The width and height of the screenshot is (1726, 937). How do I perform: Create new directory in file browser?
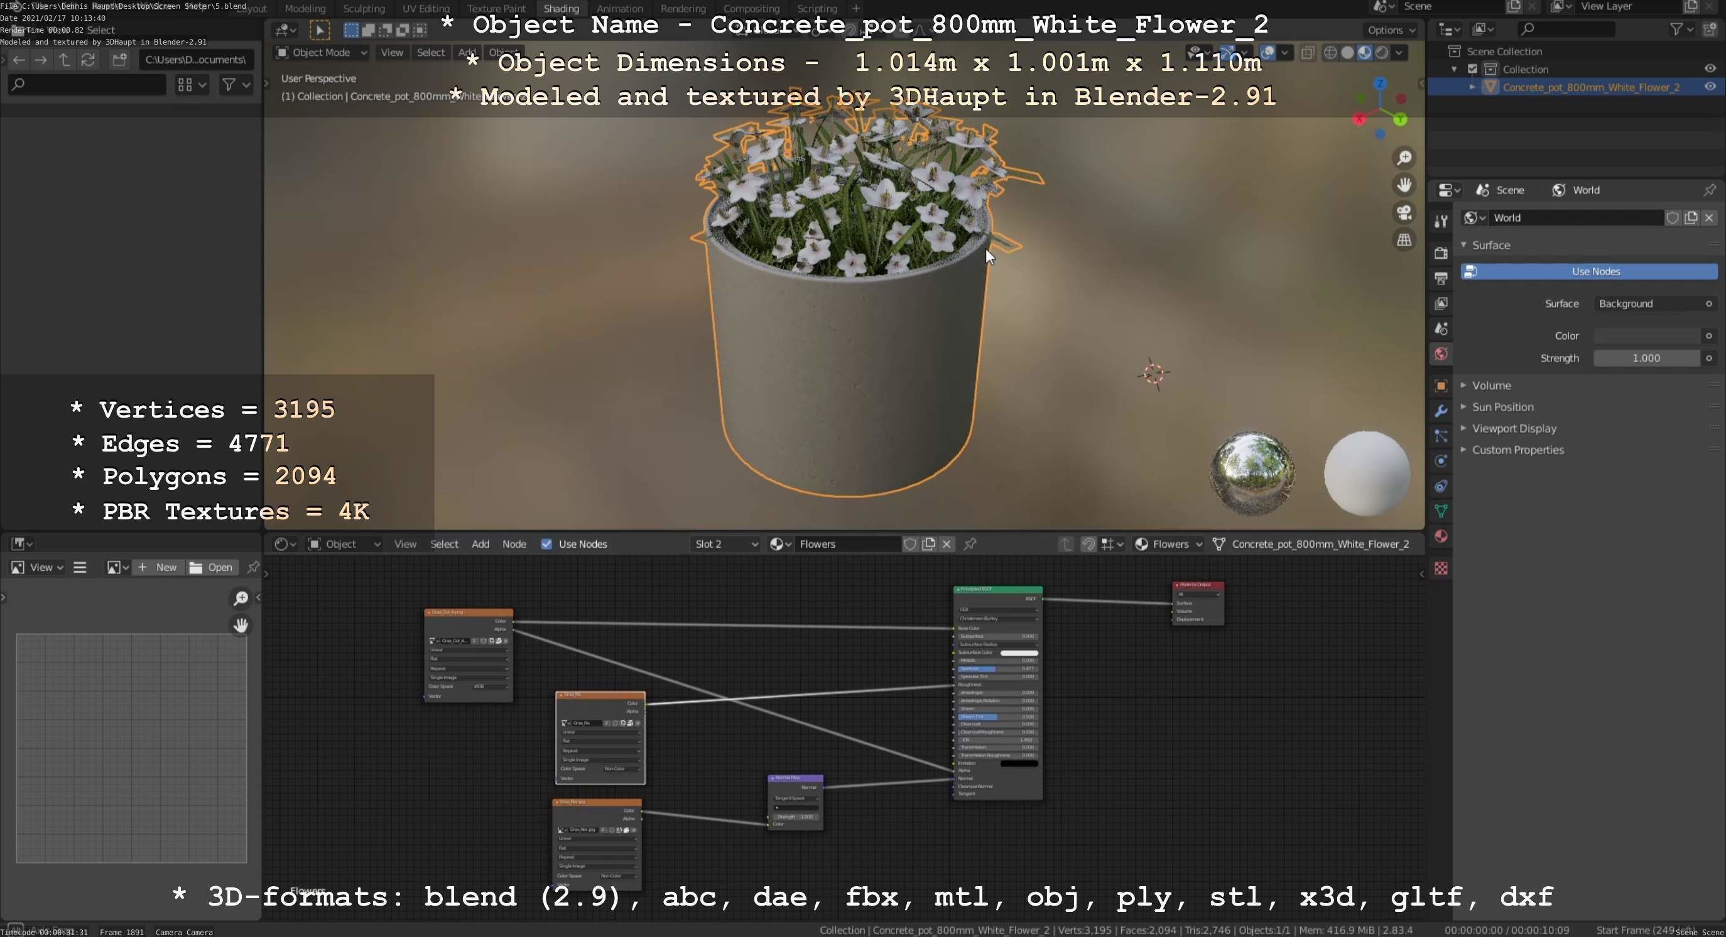tap(119, 60)
